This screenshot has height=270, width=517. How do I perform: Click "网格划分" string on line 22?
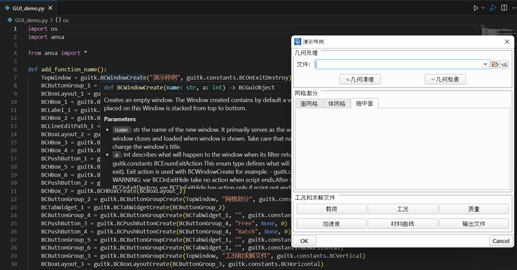click(238, 199)
